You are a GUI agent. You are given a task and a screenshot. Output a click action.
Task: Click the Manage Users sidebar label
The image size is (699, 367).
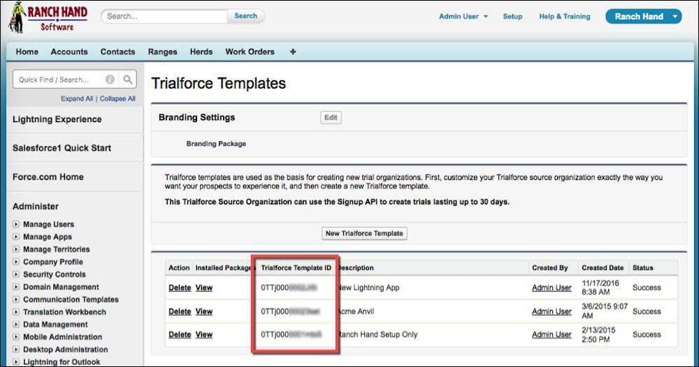pos(49,224)
